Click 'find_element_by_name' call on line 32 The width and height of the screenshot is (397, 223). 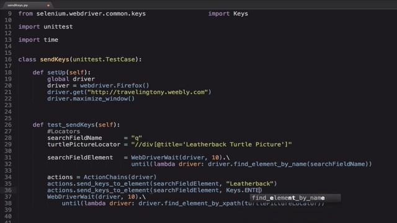tap(270, 164)
